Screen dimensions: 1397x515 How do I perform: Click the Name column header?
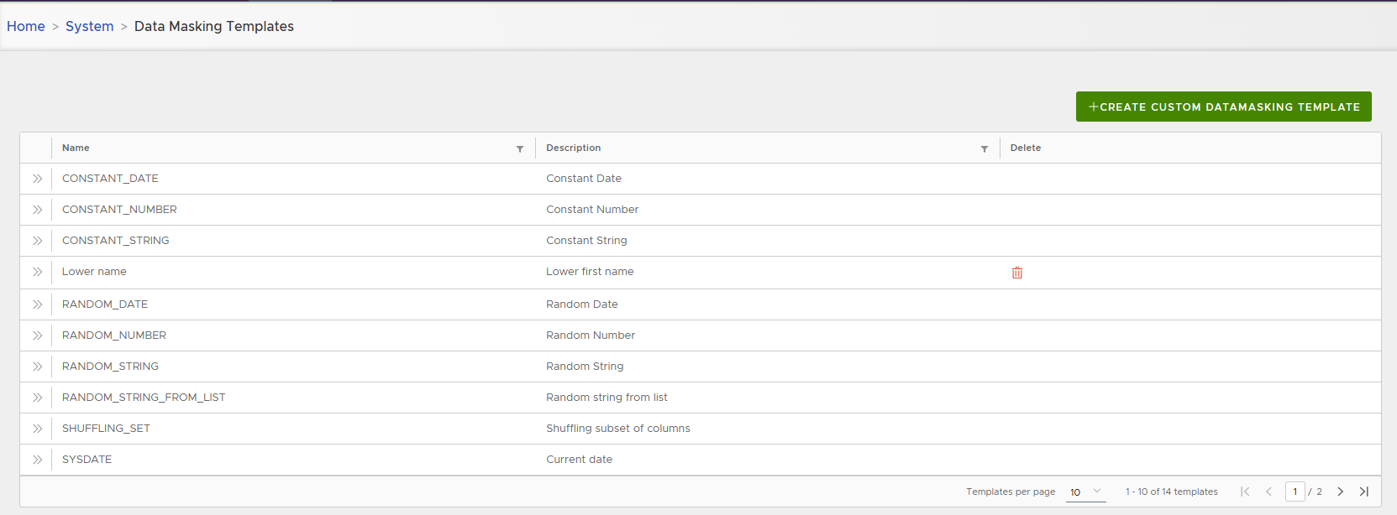[76, 148]
